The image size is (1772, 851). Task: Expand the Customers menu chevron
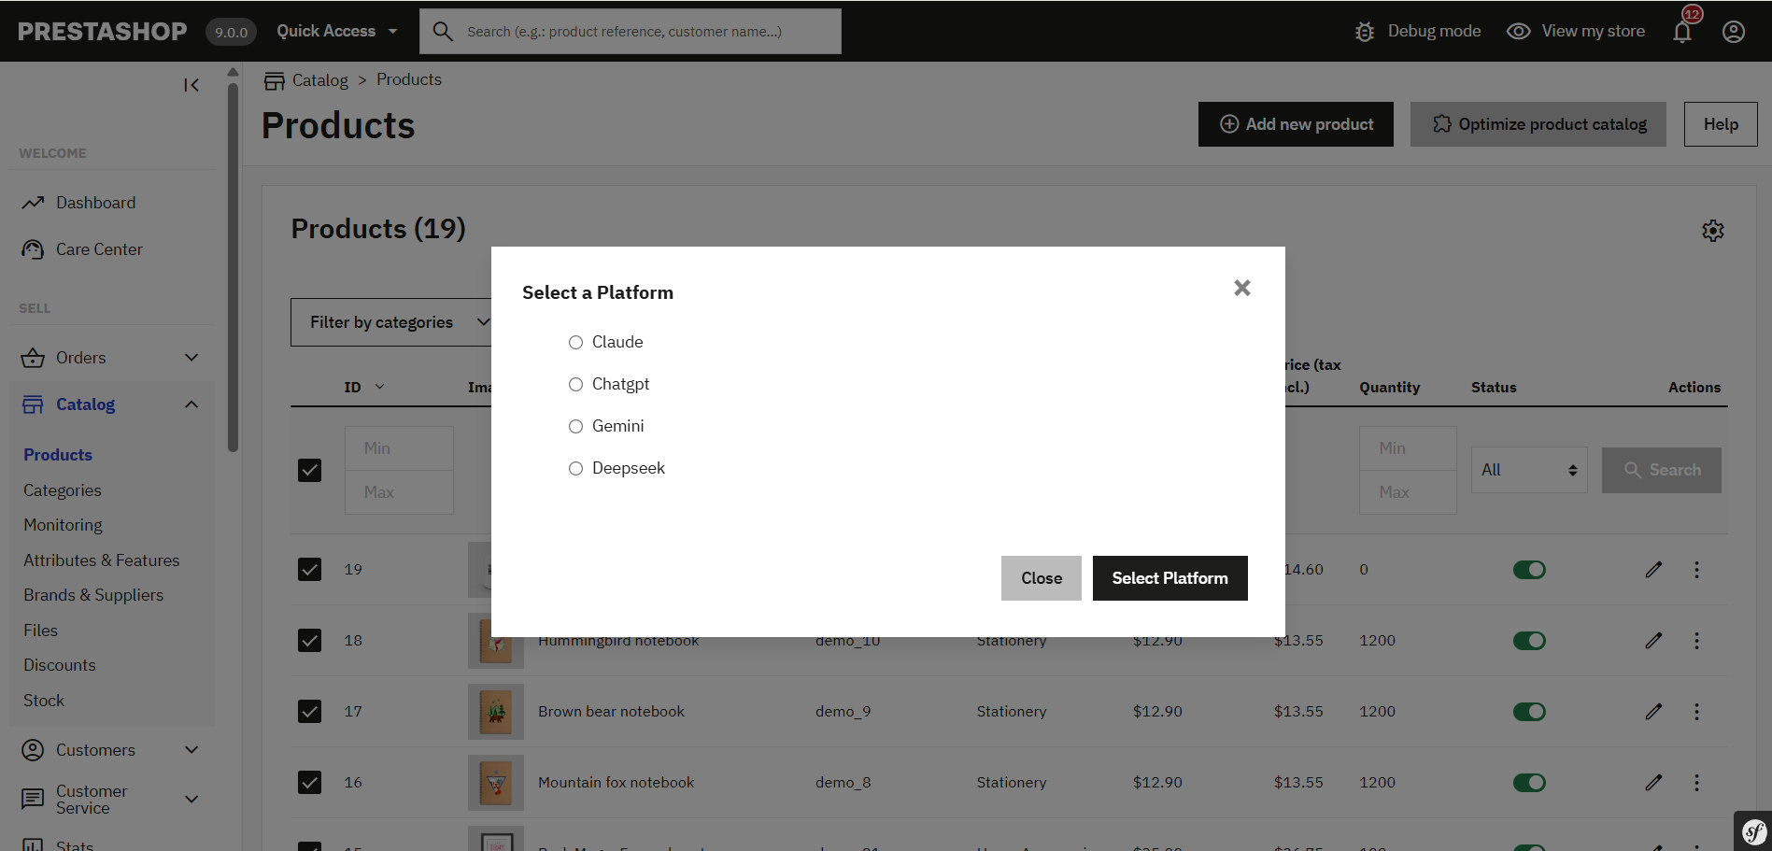pos(191,750)
